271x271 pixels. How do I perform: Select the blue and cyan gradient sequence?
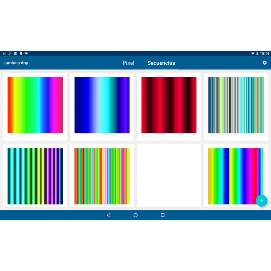pos(102,105)
